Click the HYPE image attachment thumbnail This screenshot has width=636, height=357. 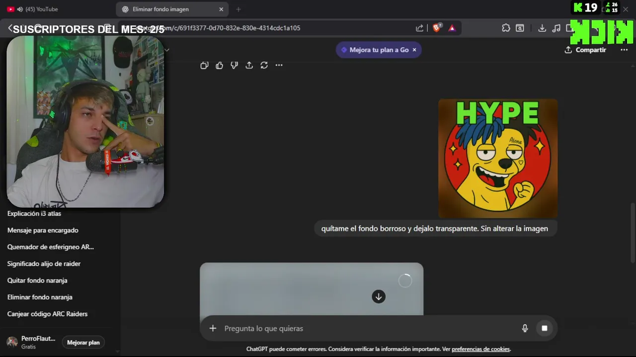498,158
